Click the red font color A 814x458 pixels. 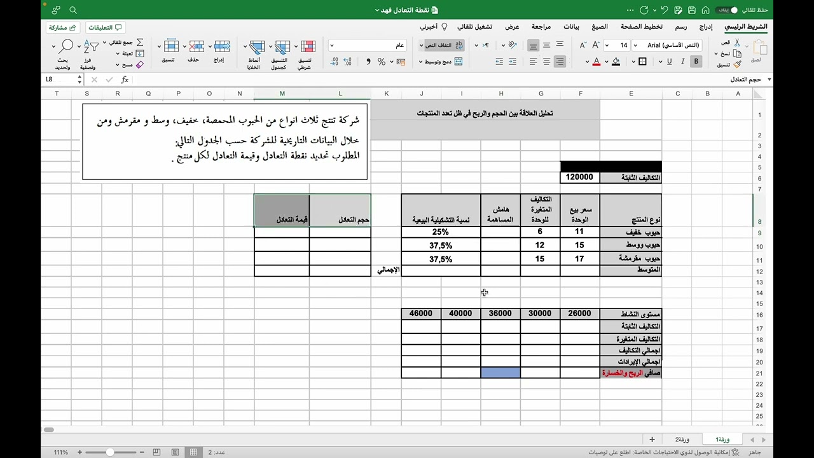coord(597,62)
